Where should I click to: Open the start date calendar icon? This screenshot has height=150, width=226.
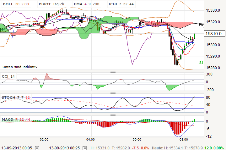point(37,148)
